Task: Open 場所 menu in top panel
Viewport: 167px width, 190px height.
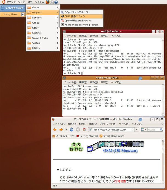Action: [30, 2]
